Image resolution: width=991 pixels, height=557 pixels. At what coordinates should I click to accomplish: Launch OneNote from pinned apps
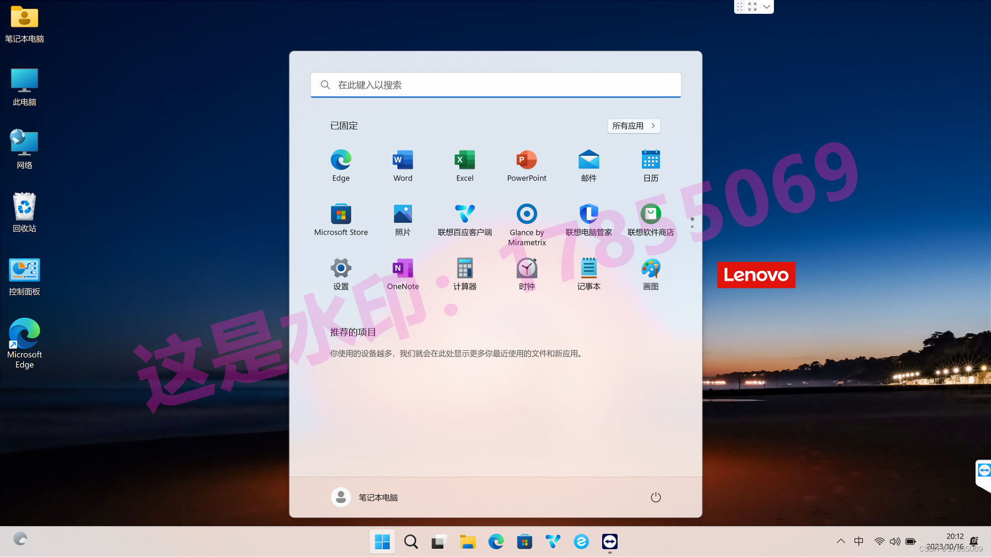pyautogui.click(x=403, y=274)
